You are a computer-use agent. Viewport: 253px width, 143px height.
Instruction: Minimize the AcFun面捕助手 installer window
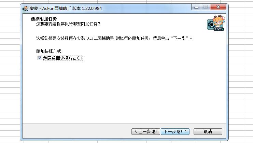(196, 7)
